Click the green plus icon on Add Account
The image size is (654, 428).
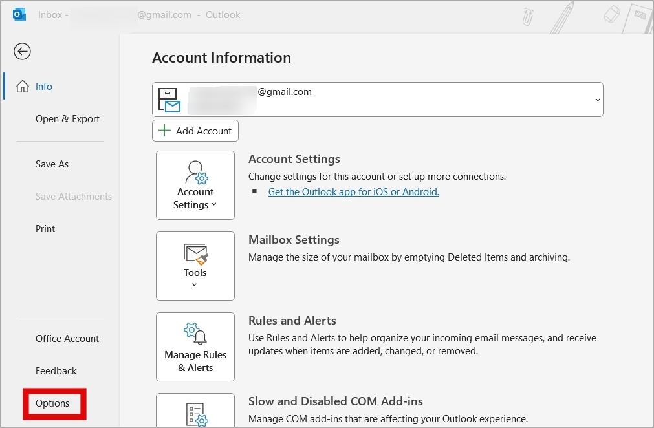[165, 131]
